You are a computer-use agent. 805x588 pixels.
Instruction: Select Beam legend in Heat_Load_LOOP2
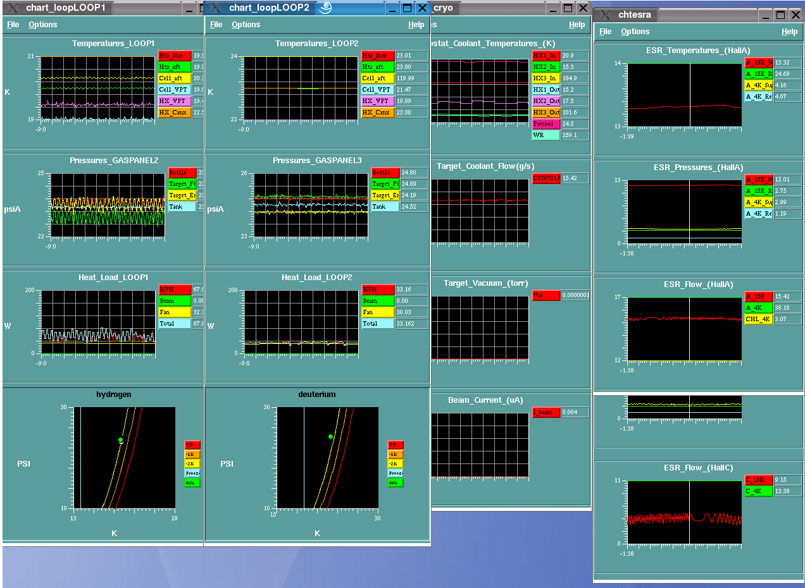click(x=378, y=301)
